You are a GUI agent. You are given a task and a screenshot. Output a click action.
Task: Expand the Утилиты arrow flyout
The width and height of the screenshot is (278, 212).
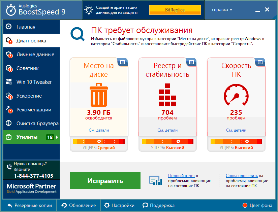point(57,137)
